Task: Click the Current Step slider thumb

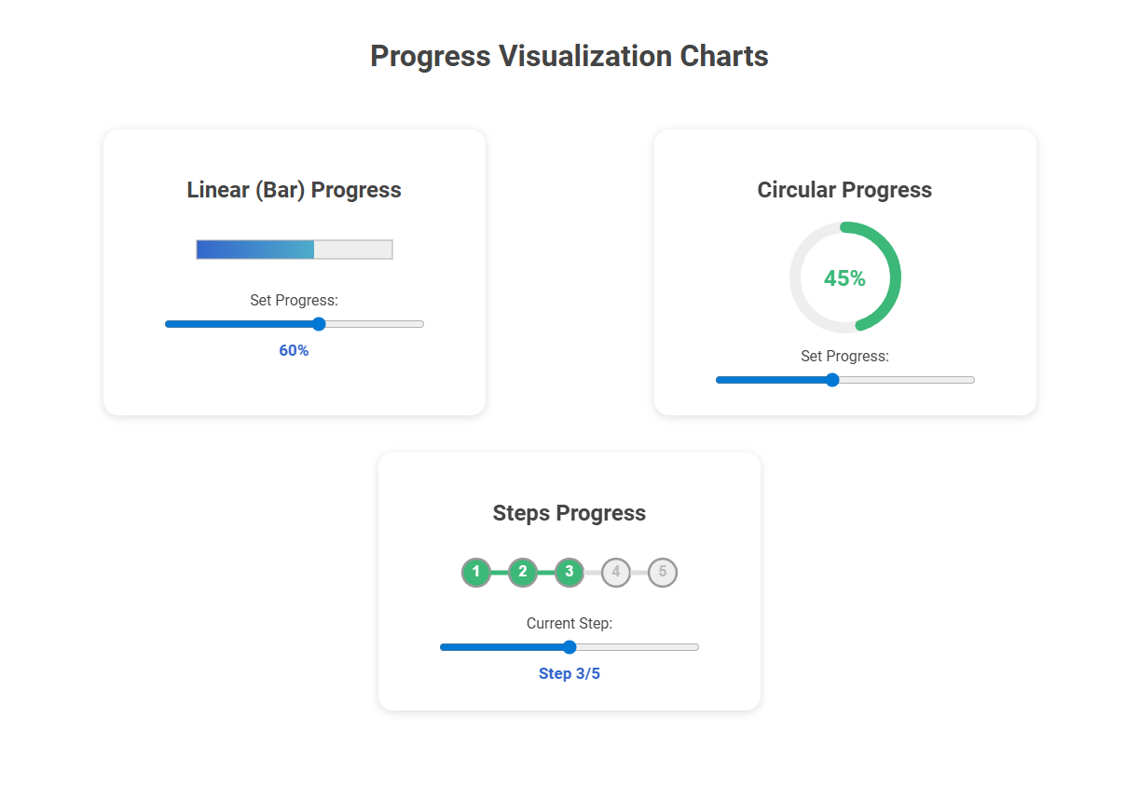Action: coord(569,646)
